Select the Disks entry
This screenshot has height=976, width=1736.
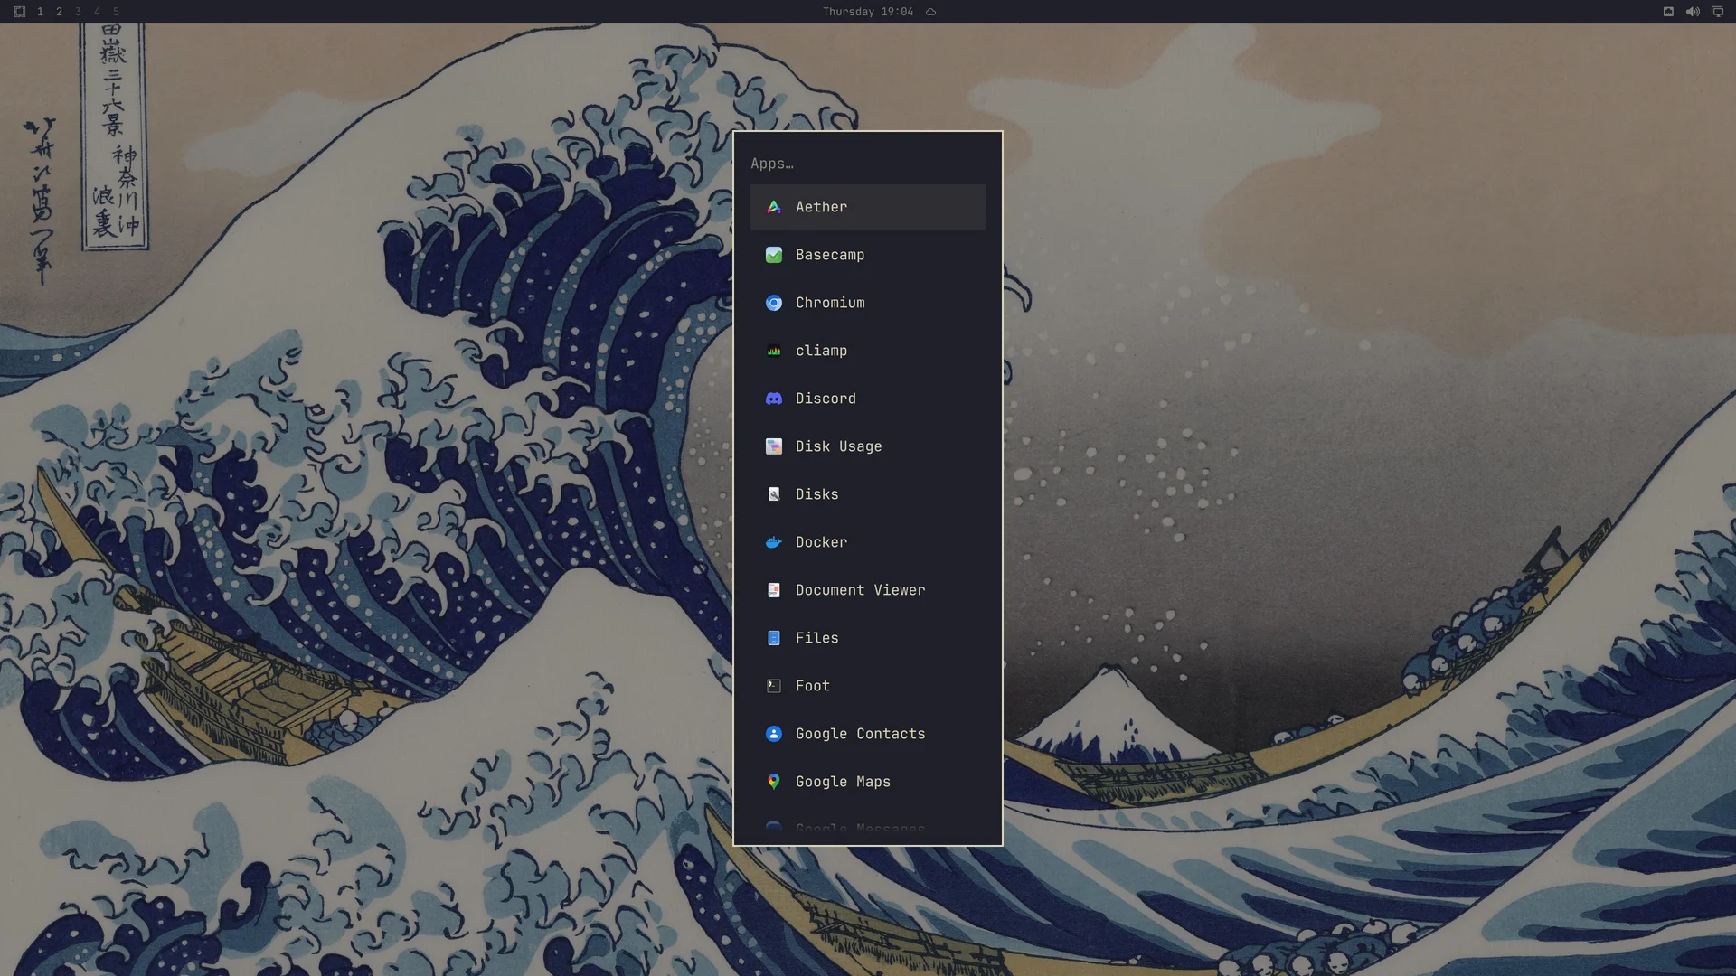pyautogui.click(x=868, y=494)
